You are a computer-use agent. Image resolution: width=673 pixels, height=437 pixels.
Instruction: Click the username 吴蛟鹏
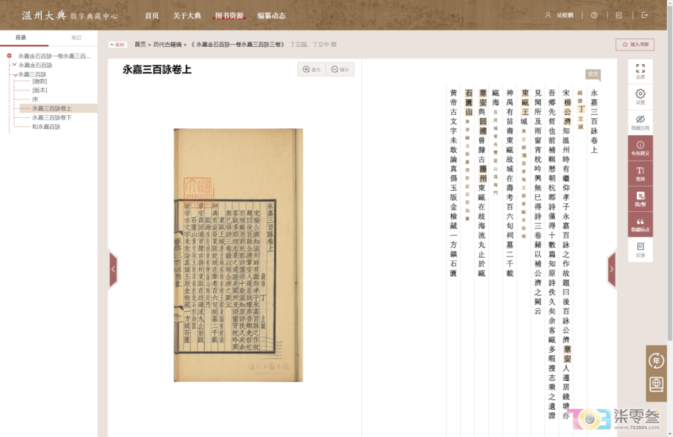click(x=565, y=15)
